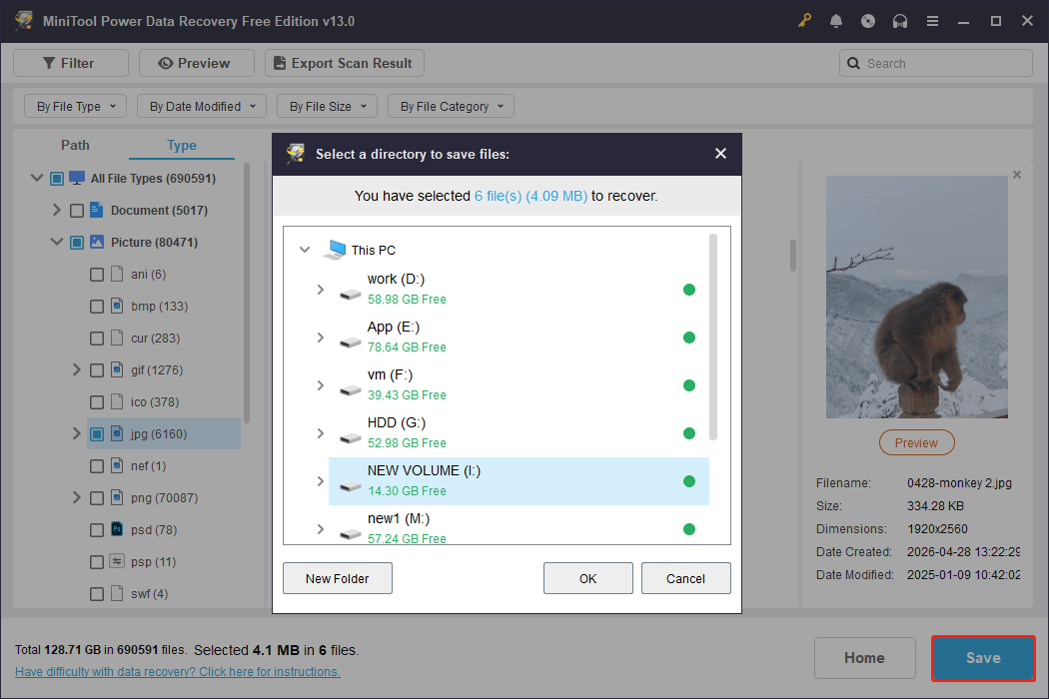Open the By File Size dropdown
This screenshot has height=699, width=1049.
click(327, 106)
